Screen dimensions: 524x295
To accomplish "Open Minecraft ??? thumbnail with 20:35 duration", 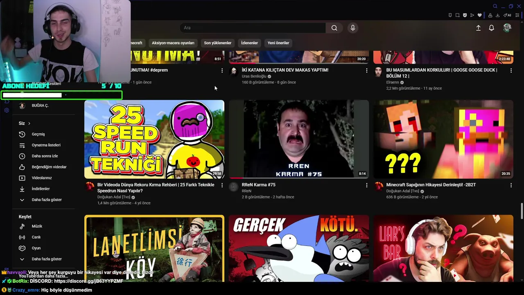I will (443, 139).
